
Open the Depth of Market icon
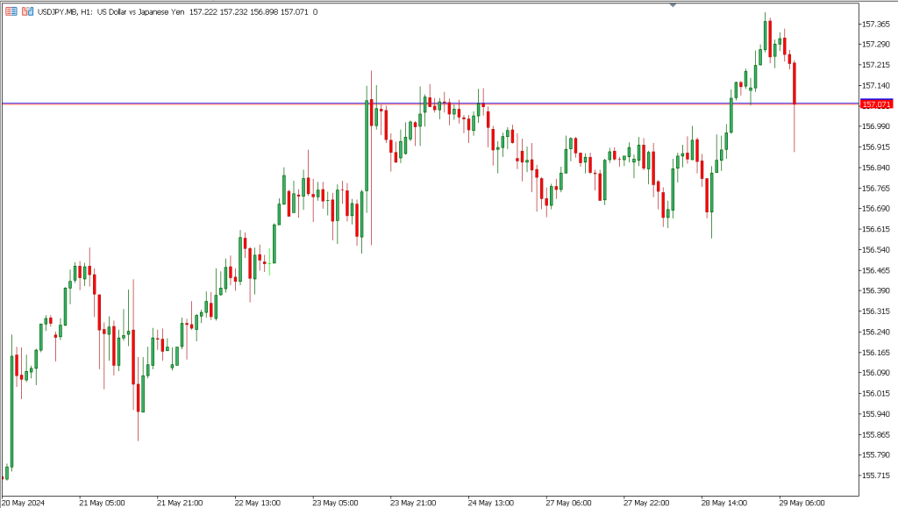click(x=11, y=11)
